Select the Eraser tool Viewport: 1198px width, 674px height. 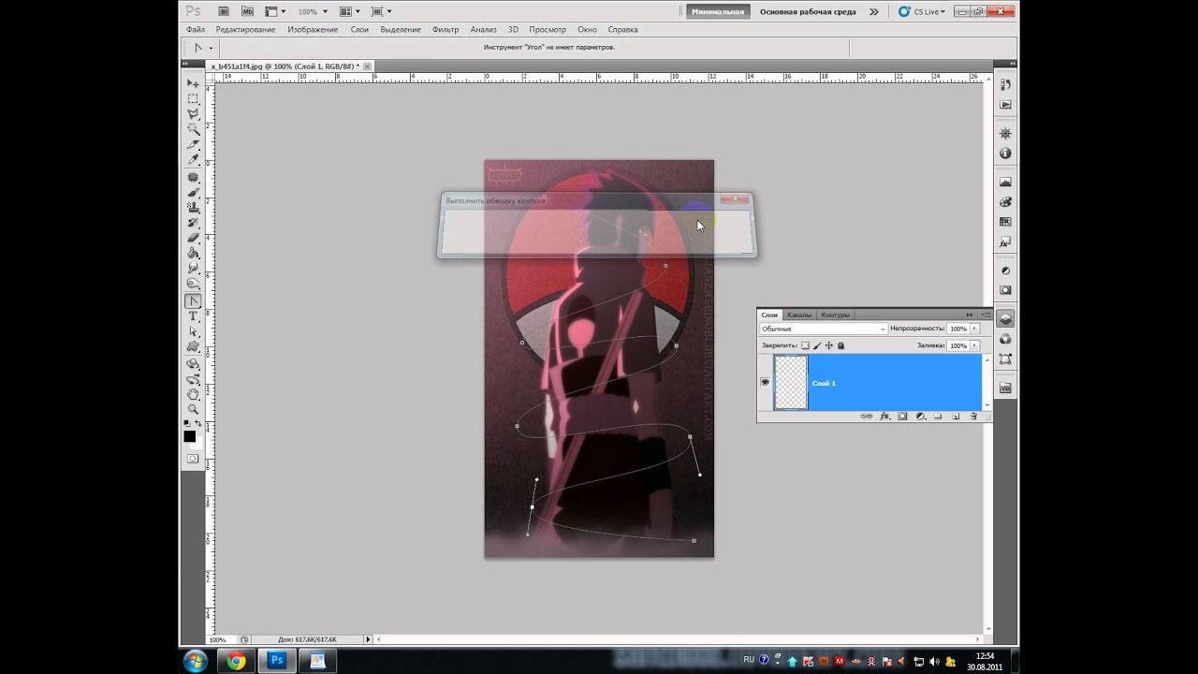[193, 238]
